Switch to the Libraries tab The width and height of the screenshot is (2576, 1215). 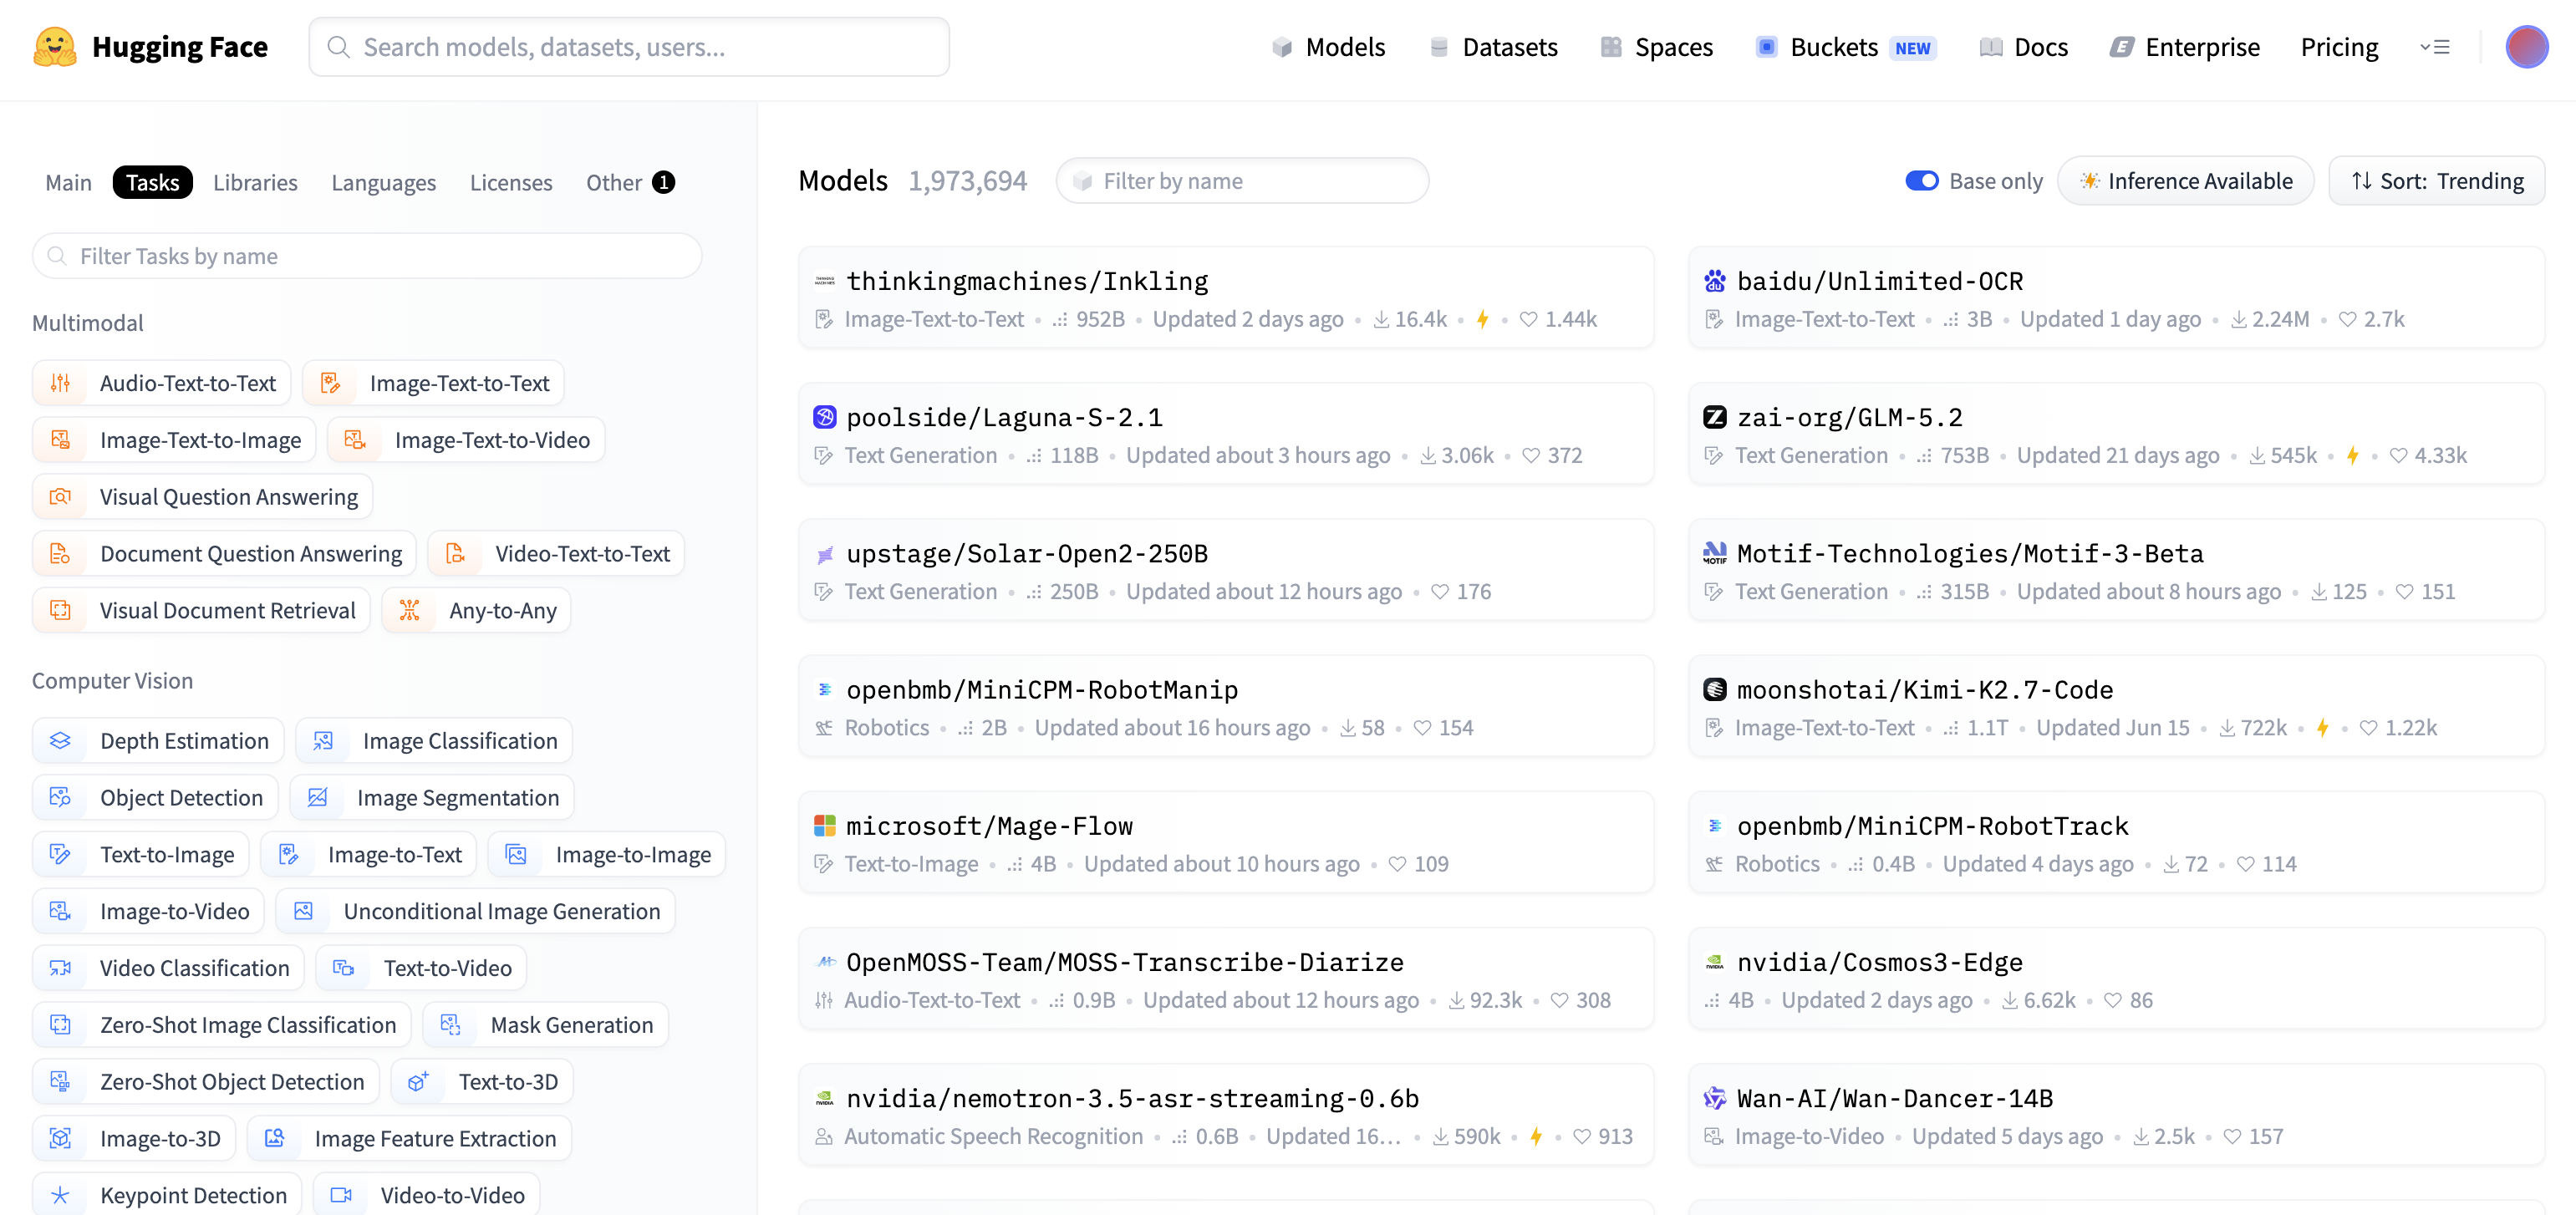(255, 183)
